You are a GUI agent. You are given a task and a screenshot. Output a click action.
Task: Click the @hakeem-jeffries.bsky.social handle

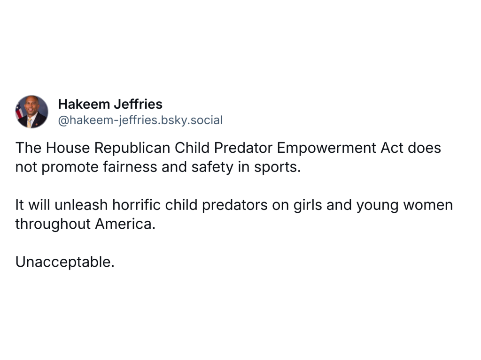pos(140,120)
